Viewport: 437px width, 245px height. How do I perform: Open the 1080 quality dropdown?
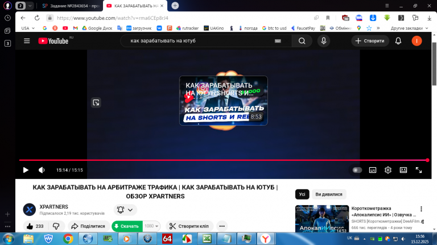151,226
